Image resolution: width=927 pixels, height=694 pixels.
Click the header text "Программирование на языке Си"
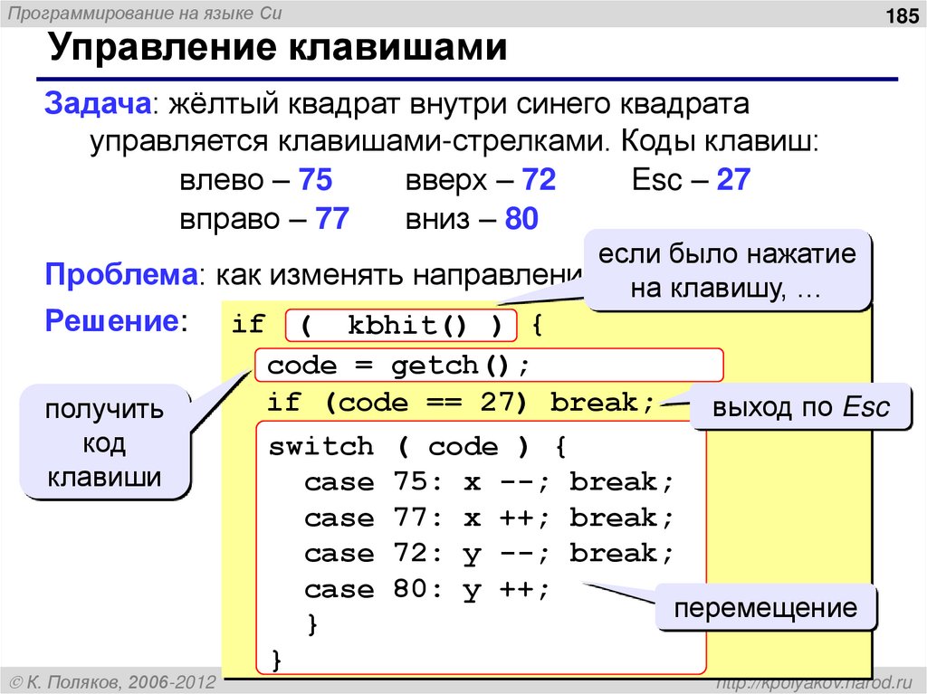[145, 13]
